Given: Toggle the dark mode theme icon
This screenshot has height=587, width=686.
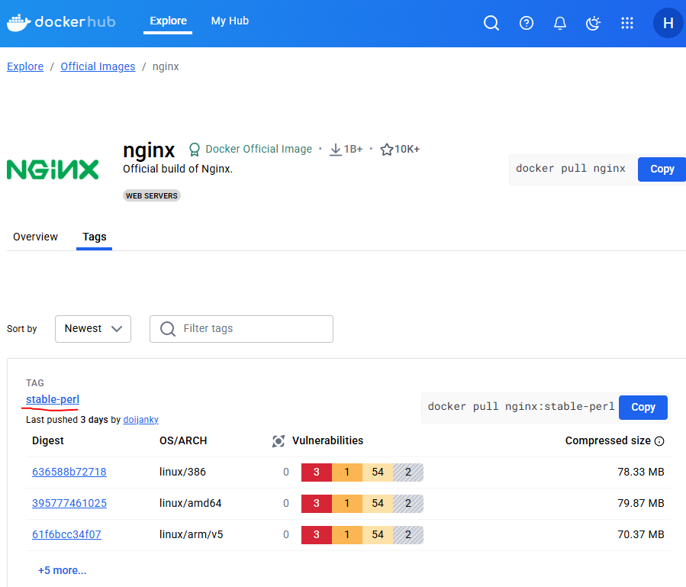Looking at the screenshot, I should pyautogui.click(x=593, y=23).
